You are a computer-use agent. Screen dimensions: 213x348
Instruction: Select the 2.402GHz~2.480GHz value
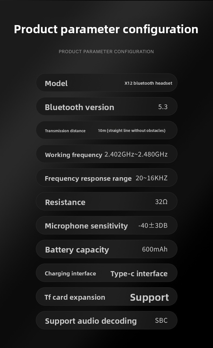136,154
